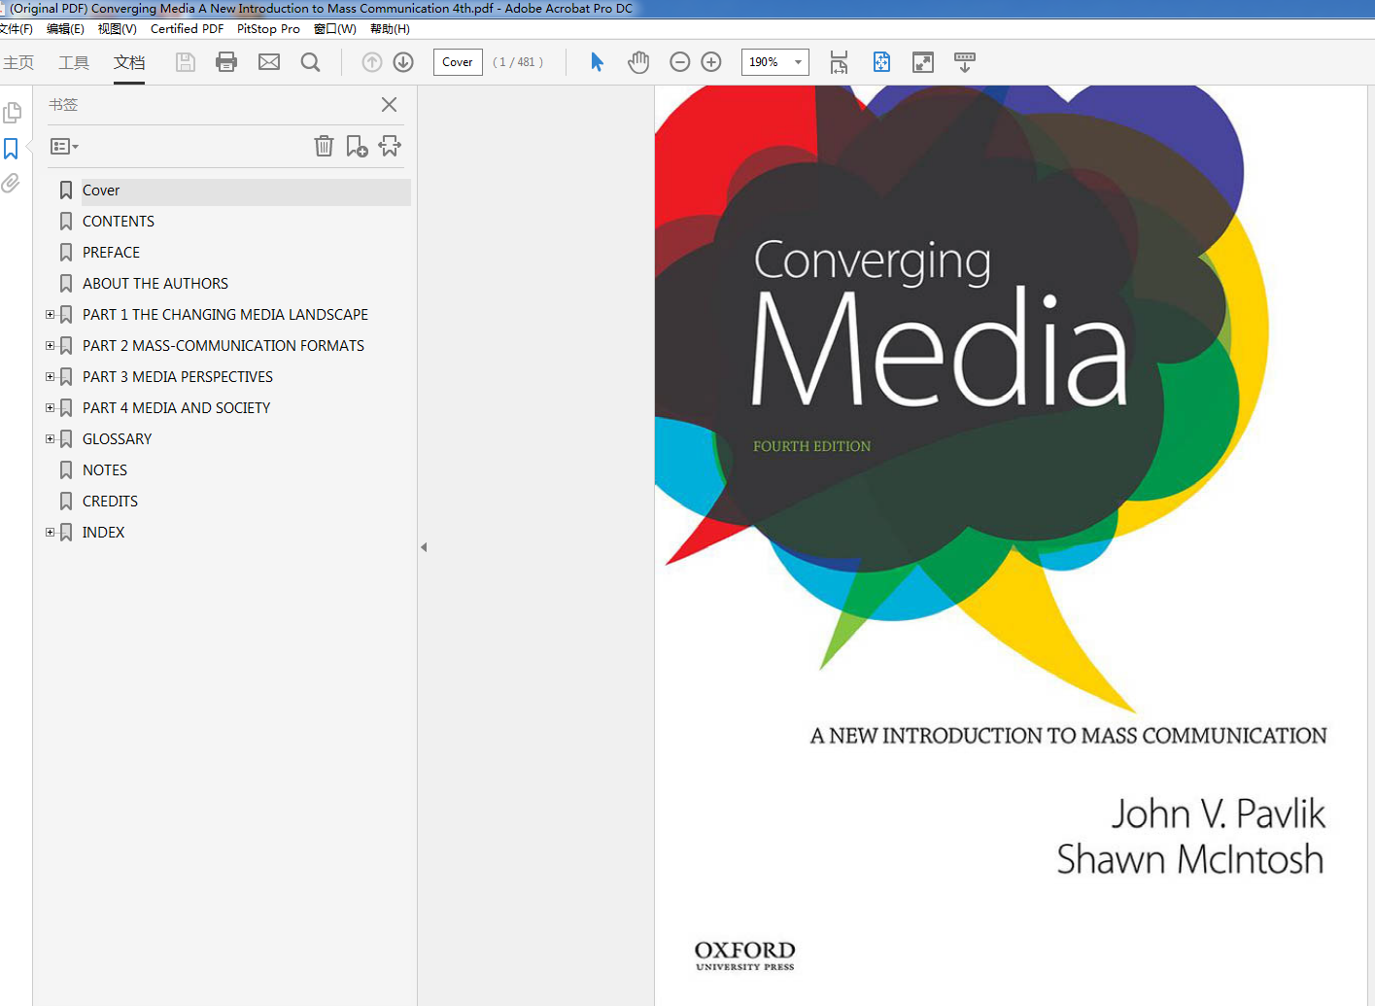
Task: Zoom in with plus icon
Action: click(x=711, y=62)
